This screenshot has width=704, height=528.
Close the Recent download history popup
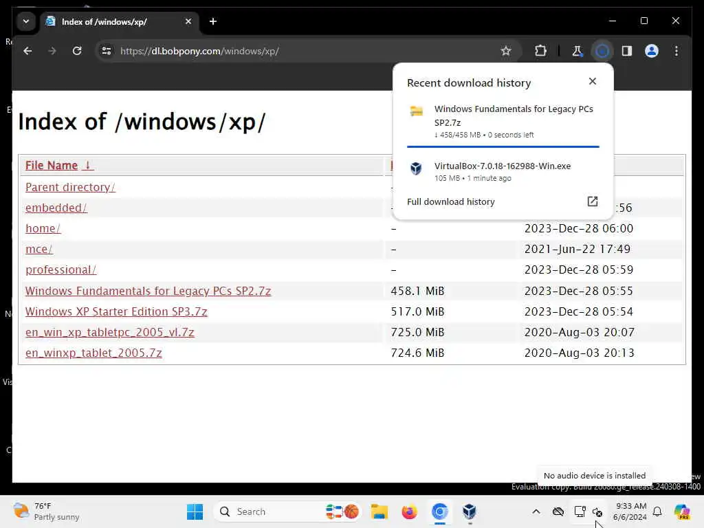click(x=593, y=81)
